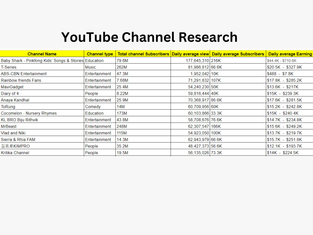Select the '173M' subscribers cell
Viewport: 313px width, 235px height.
143,113
